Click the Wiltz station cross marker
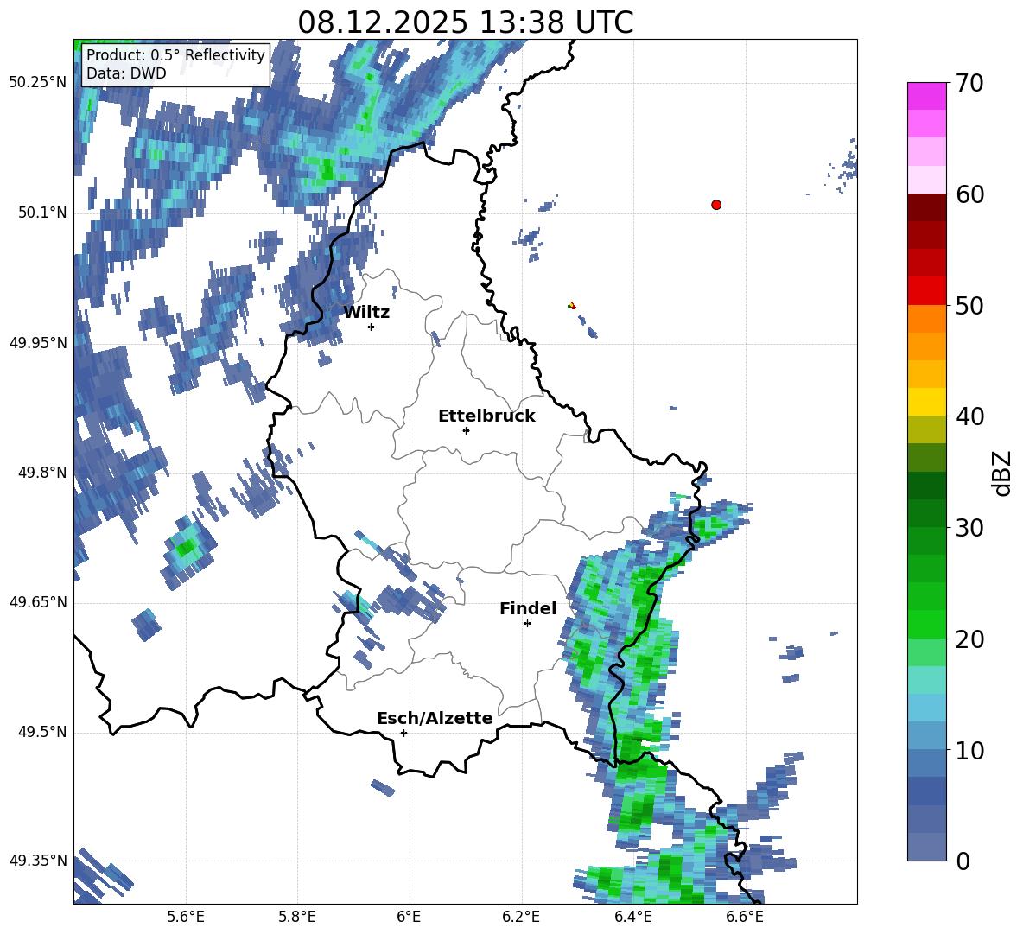The image size is (1023, 934). click(x=371, y=327)
